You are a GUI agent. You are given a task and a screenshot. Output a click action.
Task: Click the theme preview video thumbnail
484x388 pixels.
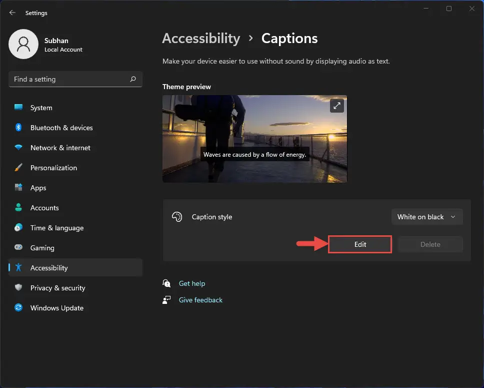click(x=254, y=139)
